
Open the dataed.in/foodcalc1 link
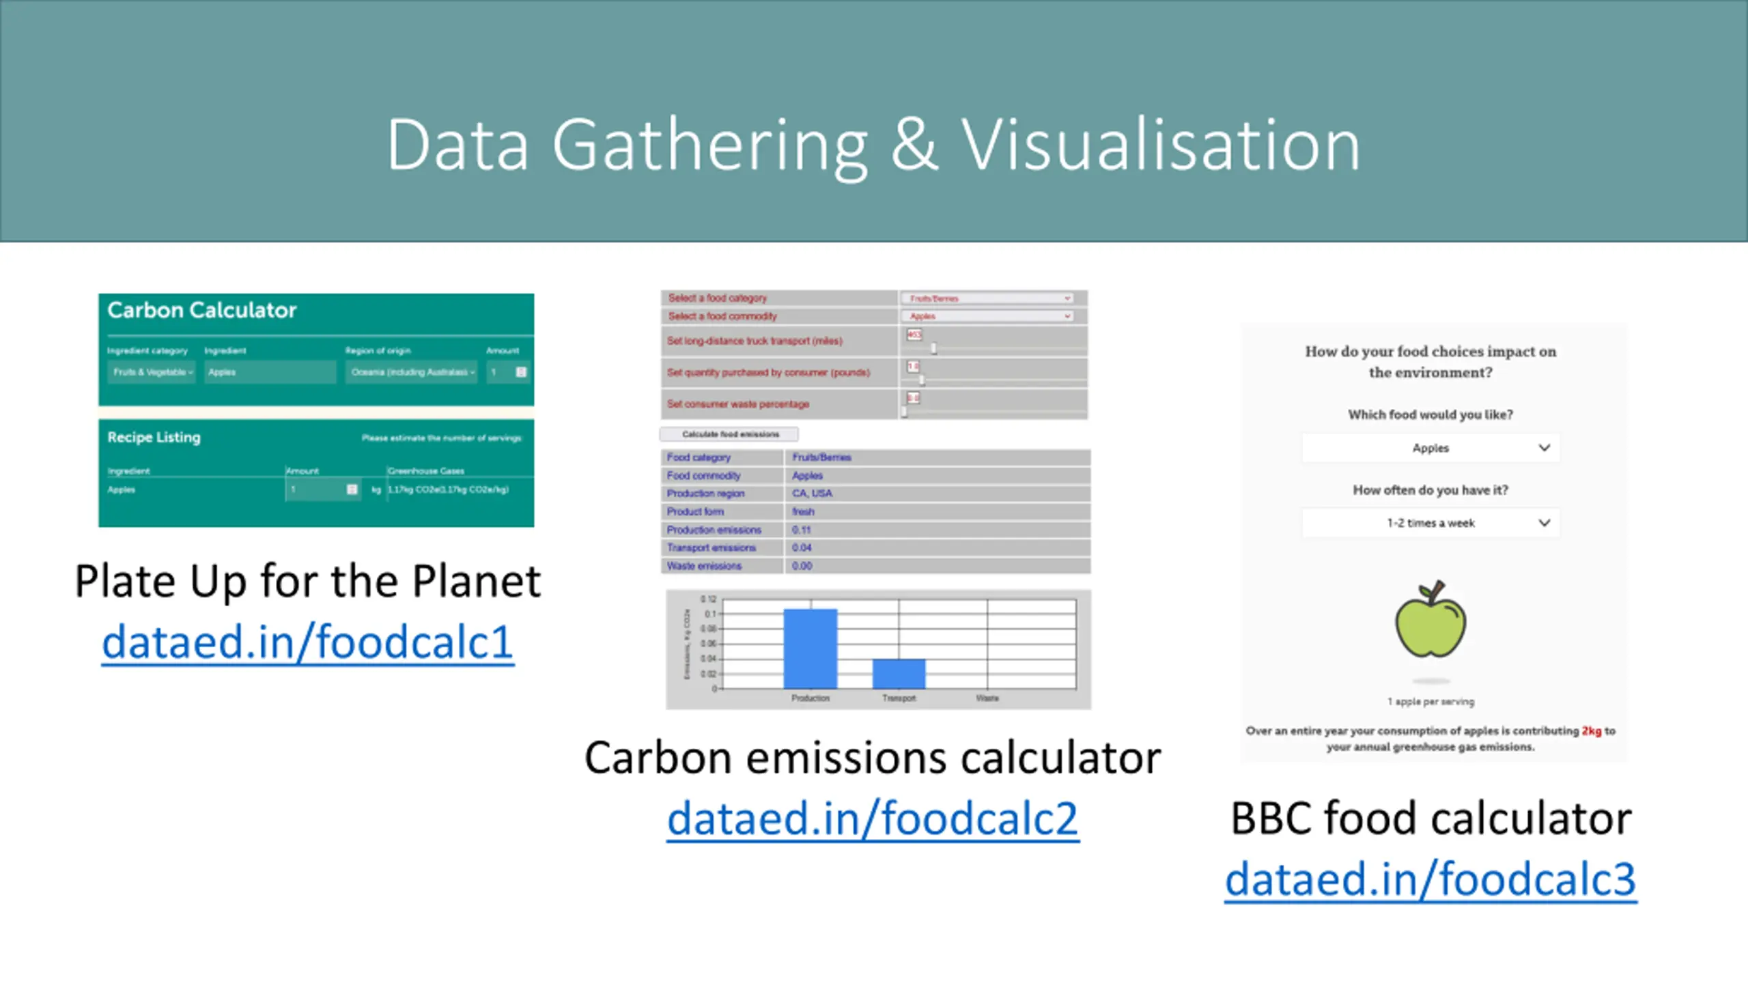pyautogui.click(x=308, y=642)
